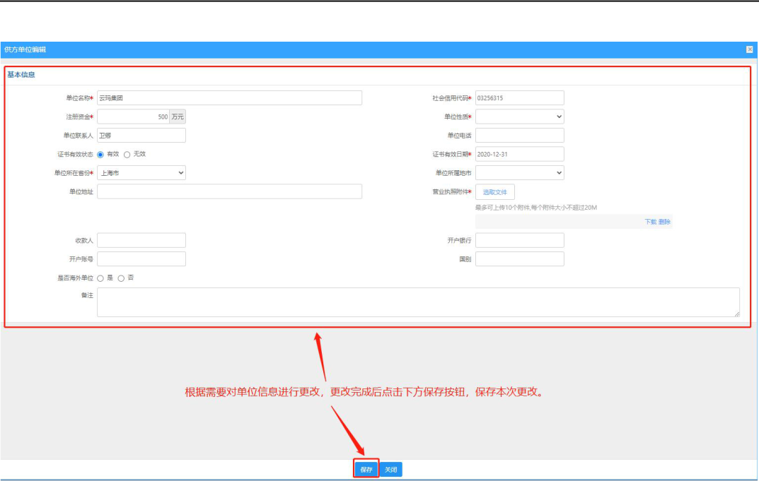Screen dimensions: 759x481
Task: Click the 保存 button
Action: [x=366, y=470]
